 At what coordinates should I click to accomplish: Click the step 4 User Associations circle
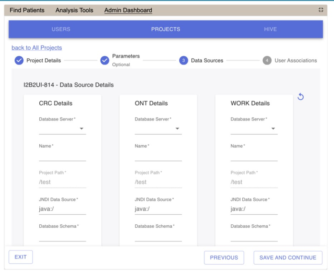(x=267, y=60)
